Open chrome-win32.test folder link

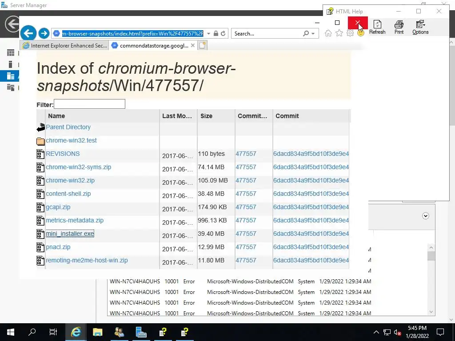72,140
